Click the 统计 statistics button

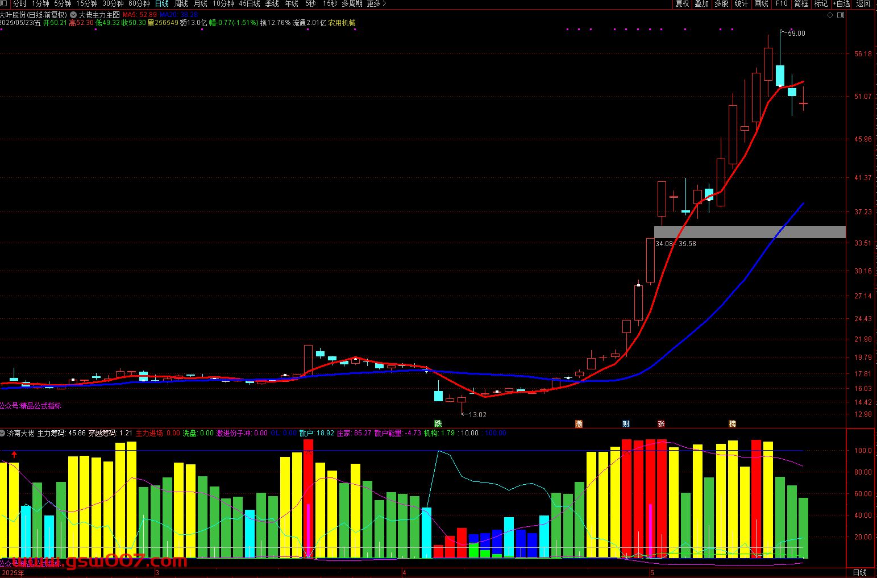coord(742,3)
